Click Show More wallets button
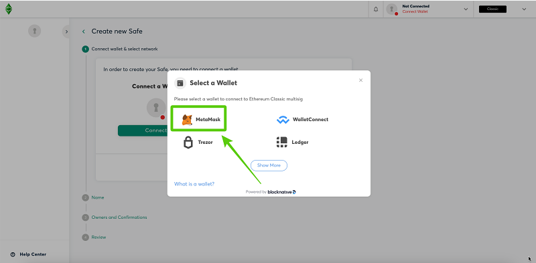Viewport: 536px width, 263px height. [269, 165]
